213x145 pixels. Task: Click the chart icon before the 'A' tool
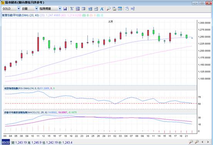click(x=96, y=9)
